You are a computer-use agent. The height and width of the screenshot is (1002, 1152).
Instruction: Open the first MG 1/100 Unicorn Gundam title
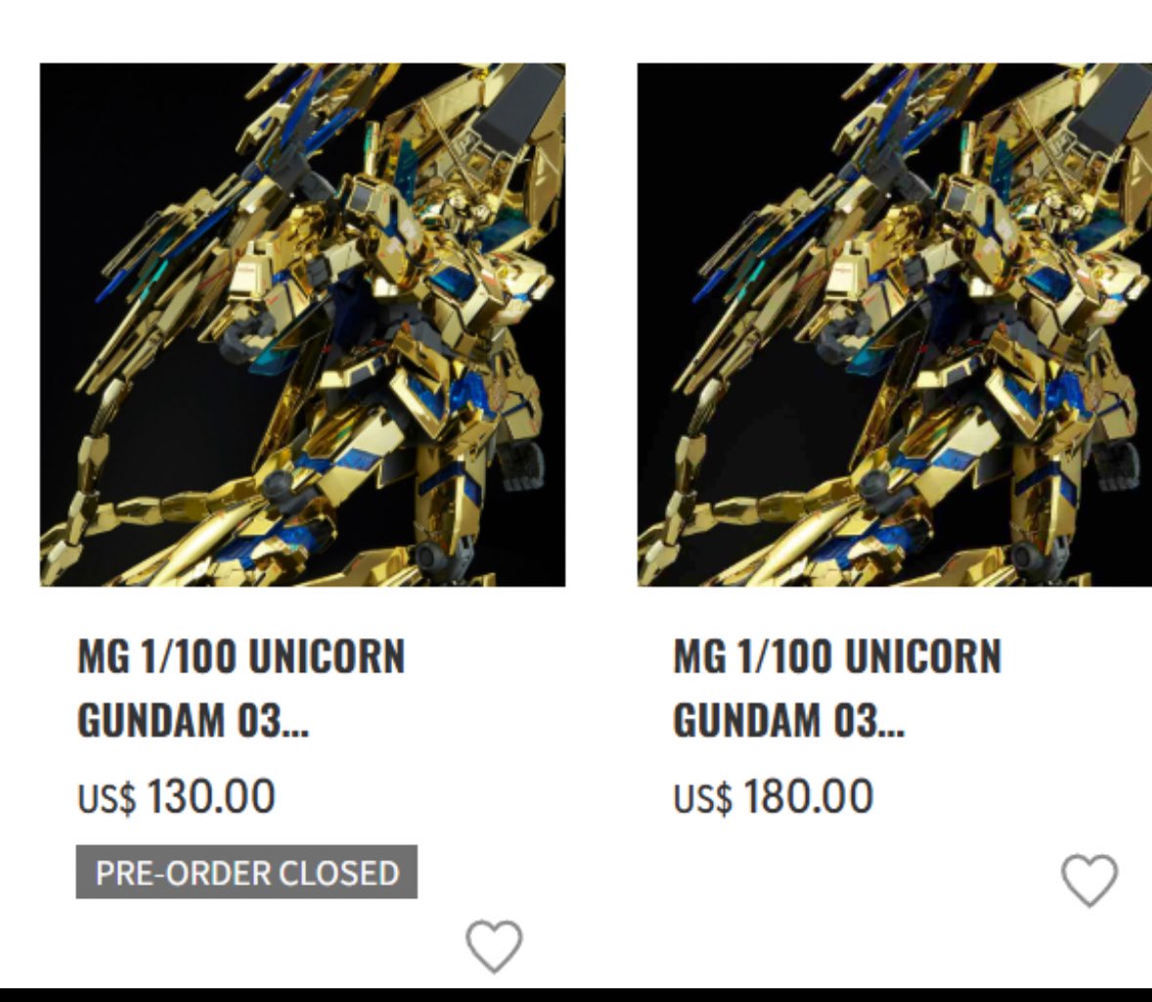tap(241, 688)
